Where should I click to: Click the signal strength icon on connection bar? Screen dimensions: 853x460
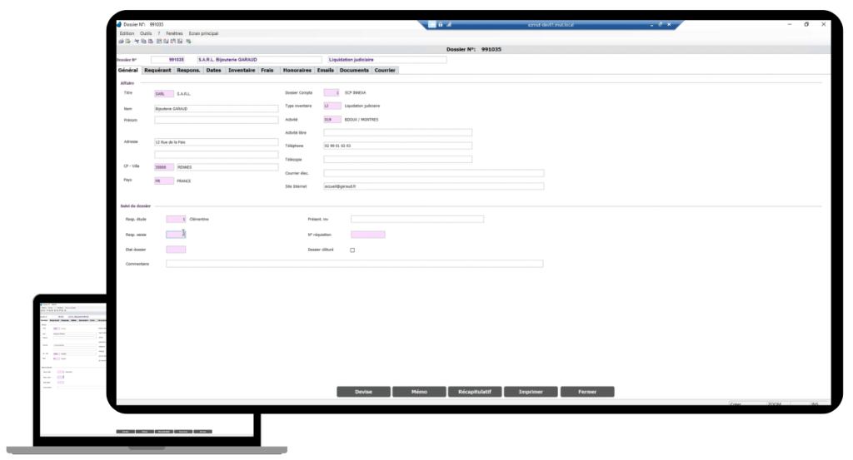449,24
